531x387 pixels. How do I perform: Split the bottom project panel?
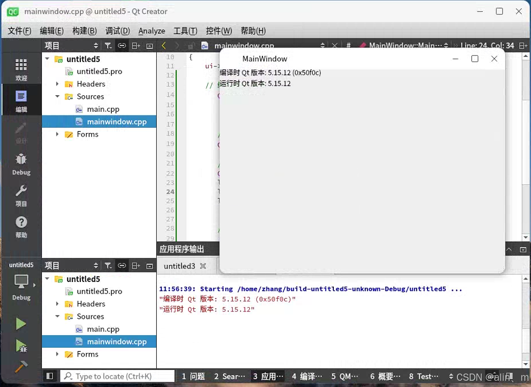pos(136,266)
